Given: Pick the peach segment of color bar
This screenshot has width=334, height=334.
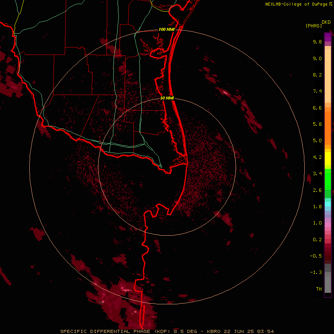Looking at the screenshot, I should click(x=328, y=76).
